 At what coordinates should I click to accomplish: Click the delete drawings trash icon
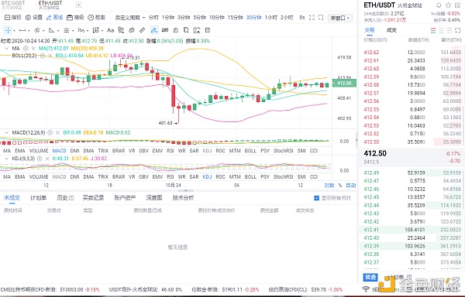tap(208, 30)
